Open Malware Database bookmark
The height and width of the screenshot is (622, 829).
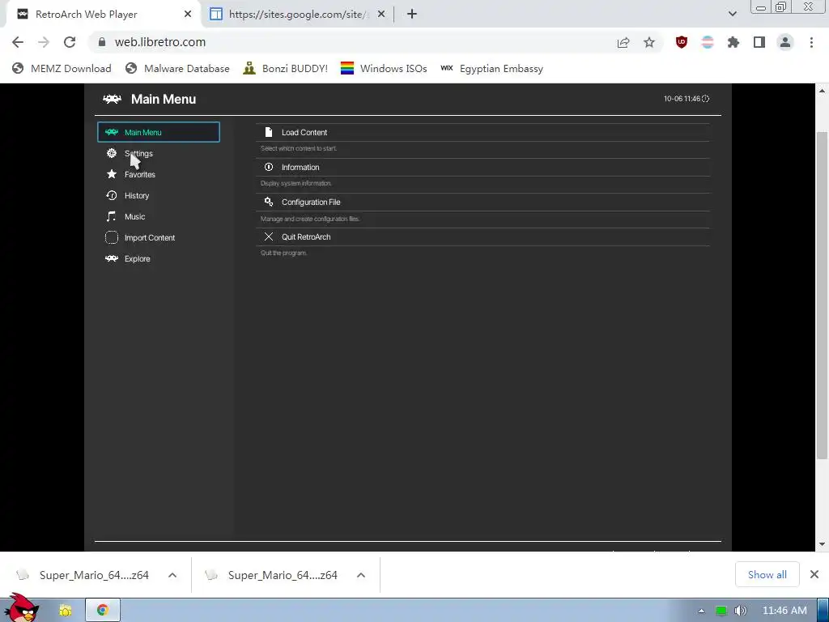coord(177,69)
